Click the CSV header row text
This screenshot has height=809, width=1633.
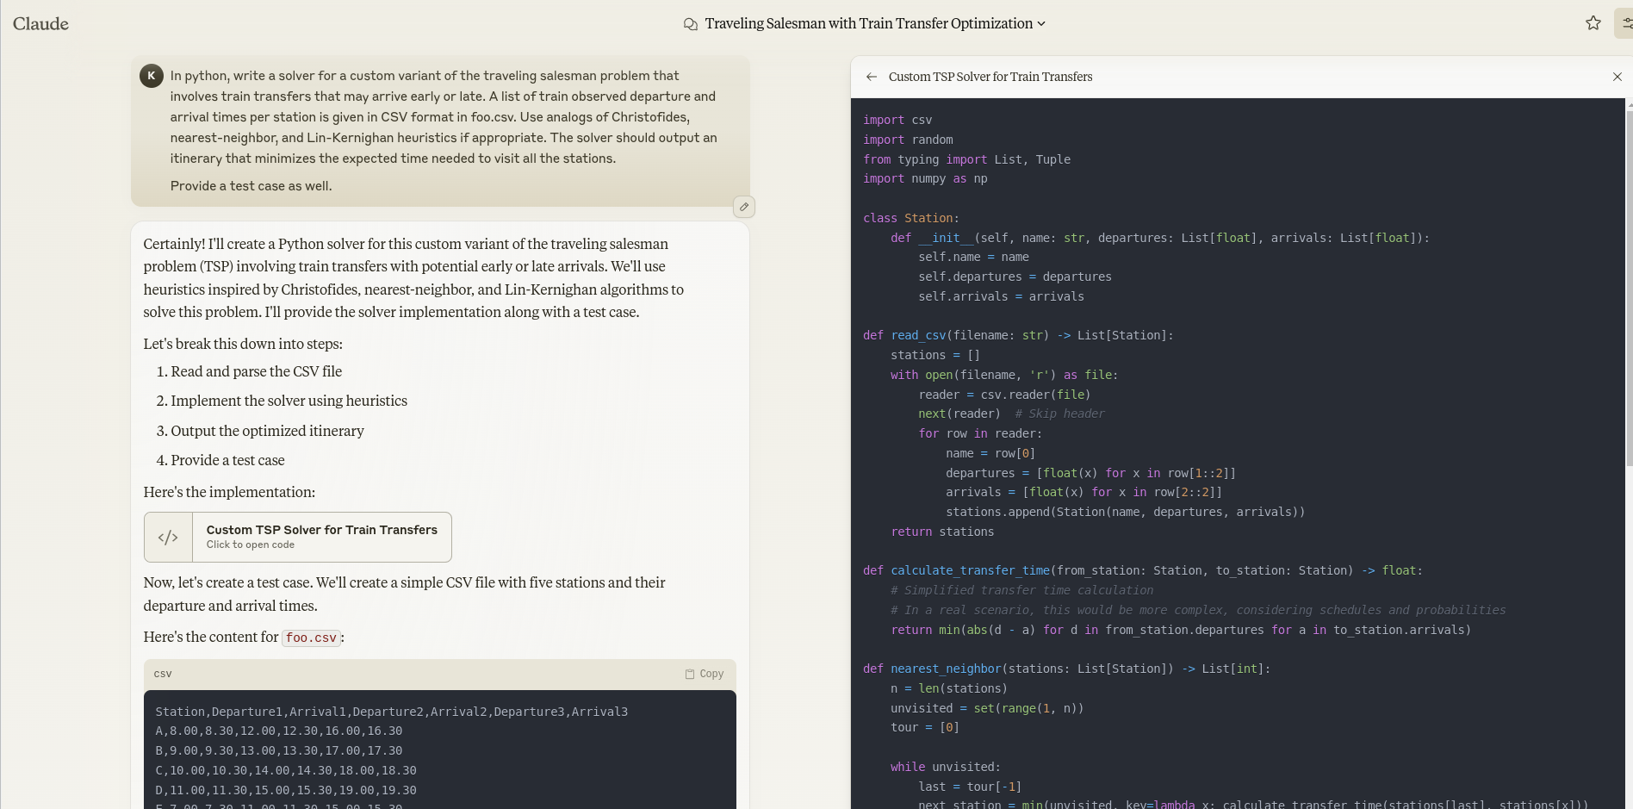(x=392, y=712)
